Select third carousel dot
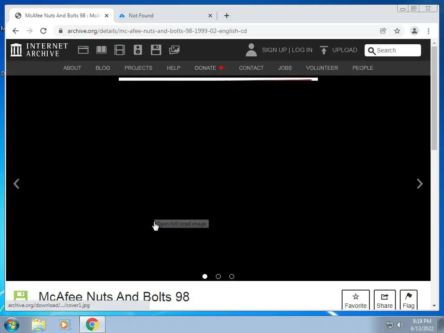Viewport: 444px width, 333px height. [232, 276]
